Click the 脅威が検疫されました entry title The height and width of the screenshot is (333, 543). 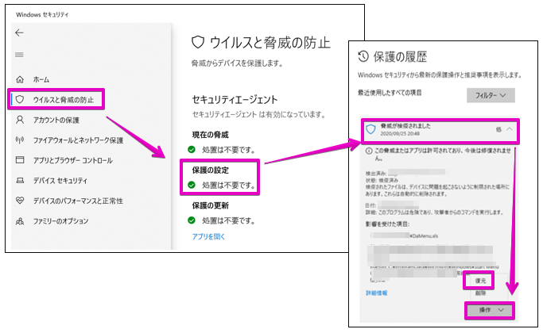click(405, 126)
